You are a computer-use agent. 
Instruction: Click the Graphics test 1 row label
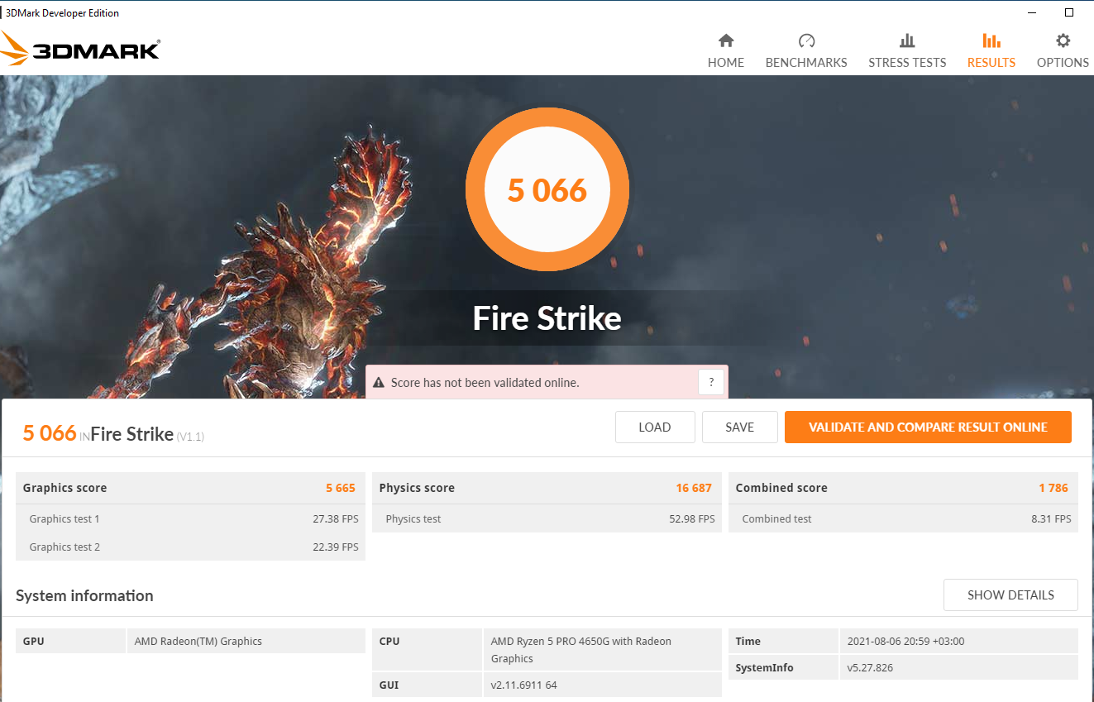click(x=64, y=519)
